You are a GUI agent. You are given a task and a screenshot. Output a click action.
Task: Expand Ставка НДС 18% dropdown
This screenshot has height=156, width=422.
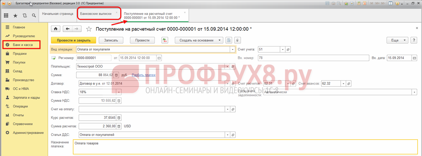(x=119, y=92)
